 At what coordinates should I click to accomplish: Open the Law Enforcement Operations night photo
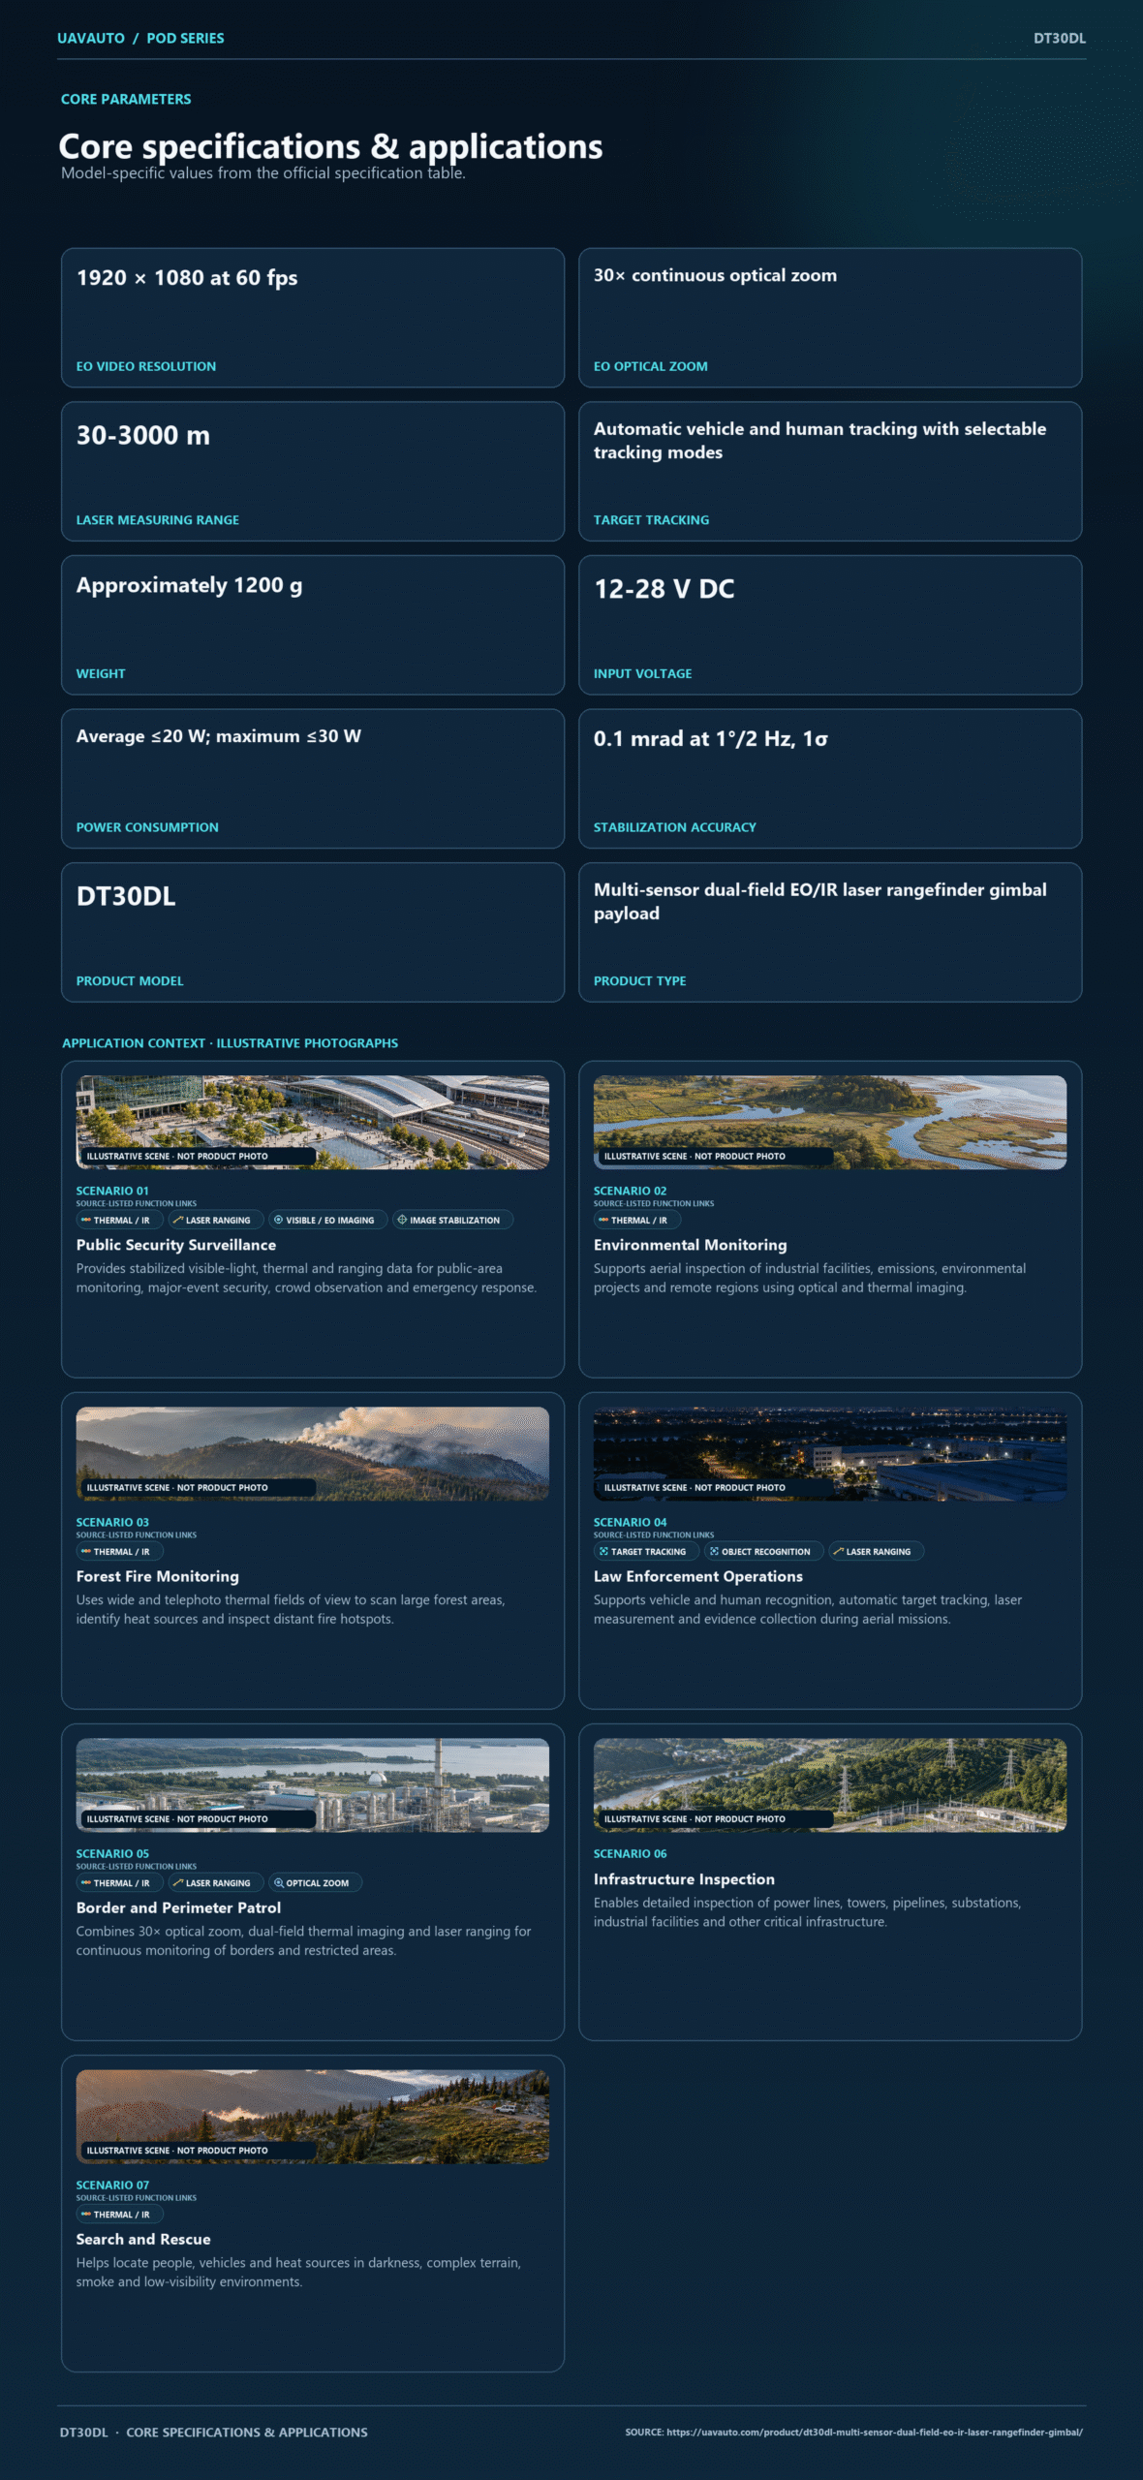coord(830,1453)
